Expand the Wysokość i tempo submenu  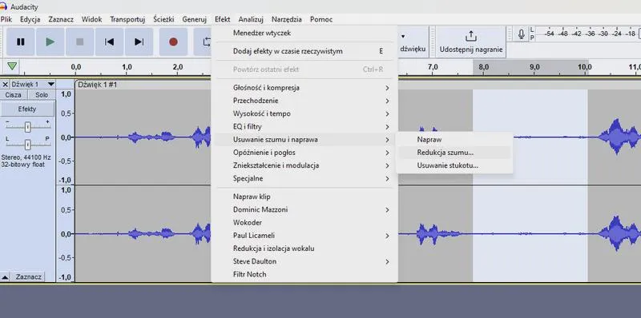click(x=304, y=113)
